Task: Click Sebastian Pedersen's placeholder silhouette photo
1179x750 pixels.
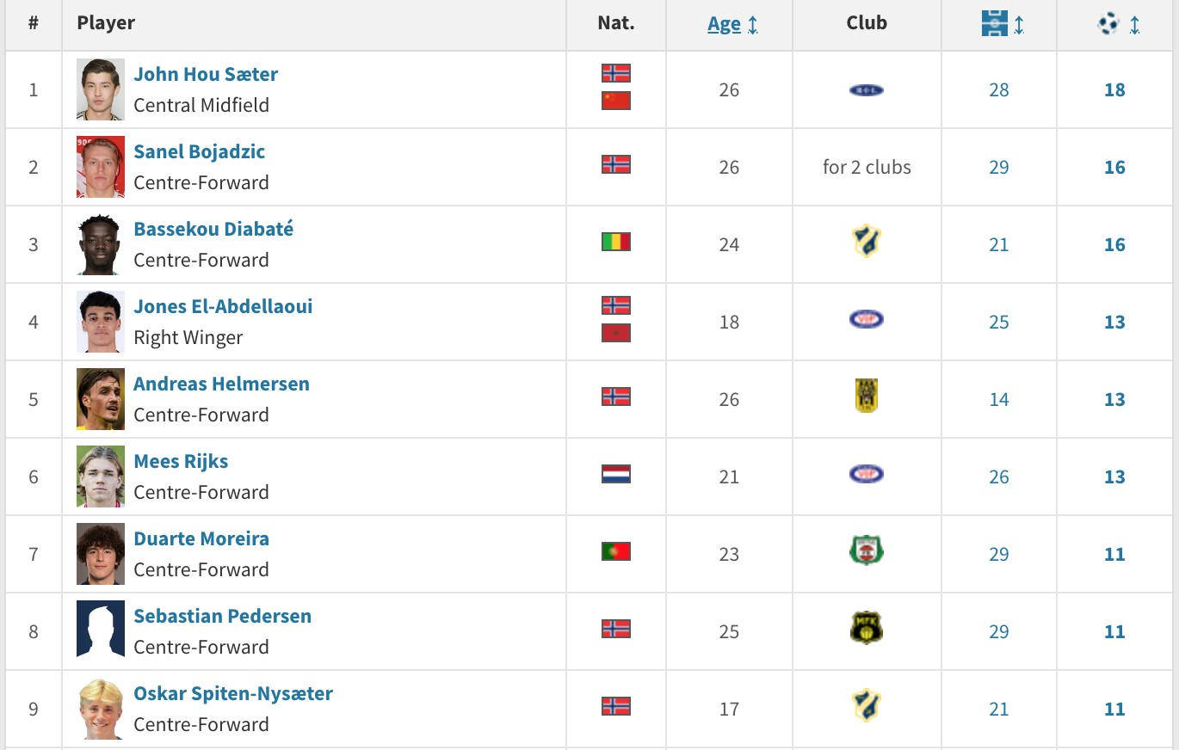Action: pyautogui.click(x=101, y=629)
